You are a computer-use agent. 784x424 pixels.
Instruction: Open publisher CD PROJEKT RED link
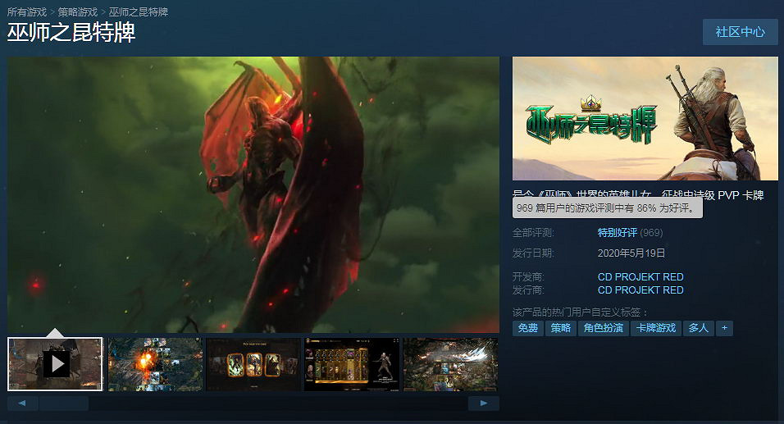pos(640,290)
